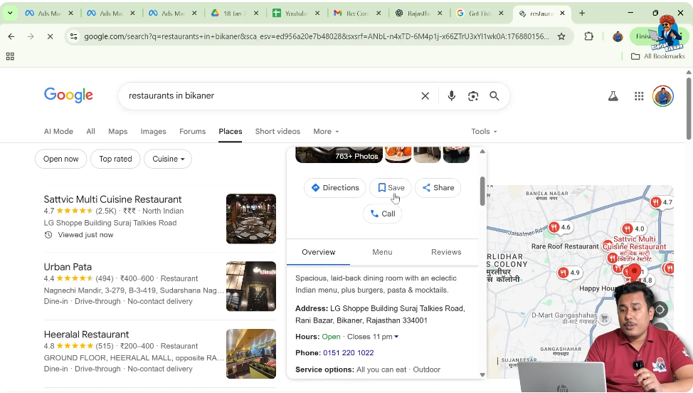Viewport: 693px width, 393px height.
Task: Expand the hours dropdown arrow
Action: tap(396, 337)
